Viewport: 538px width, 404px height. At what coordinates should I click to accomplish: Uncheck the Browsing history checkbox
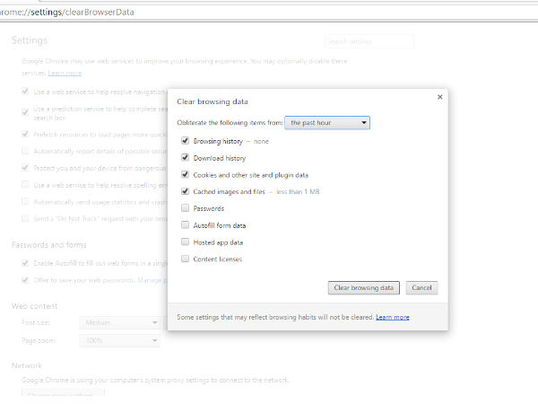click(185, 141)
